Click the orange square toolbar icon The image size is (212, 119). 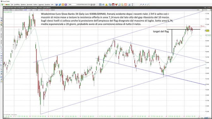63,5
